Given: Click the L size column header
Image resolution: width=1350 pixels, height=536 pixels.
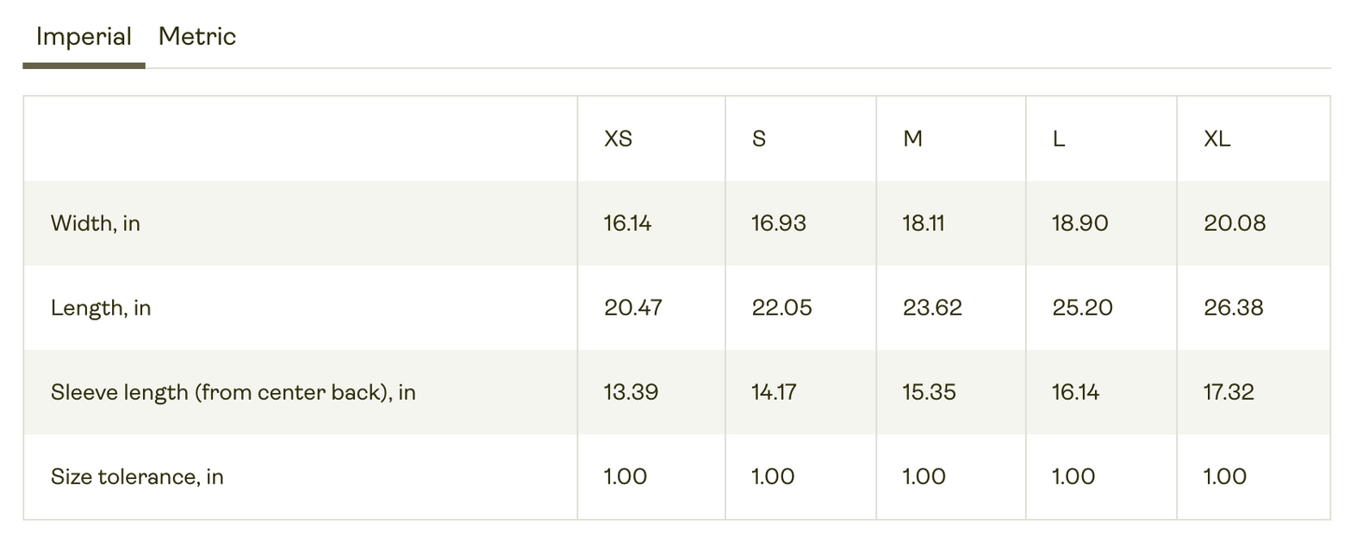Looking at the screenshot, I should point(1059,139).
